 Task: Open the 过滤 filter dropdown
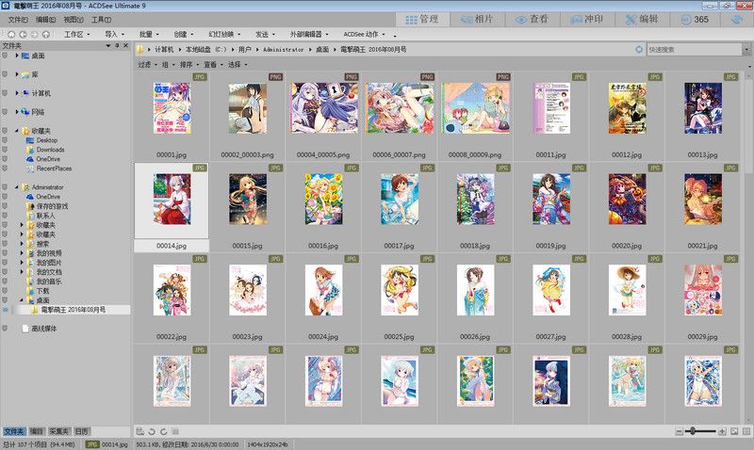click(x=147, y=64)
